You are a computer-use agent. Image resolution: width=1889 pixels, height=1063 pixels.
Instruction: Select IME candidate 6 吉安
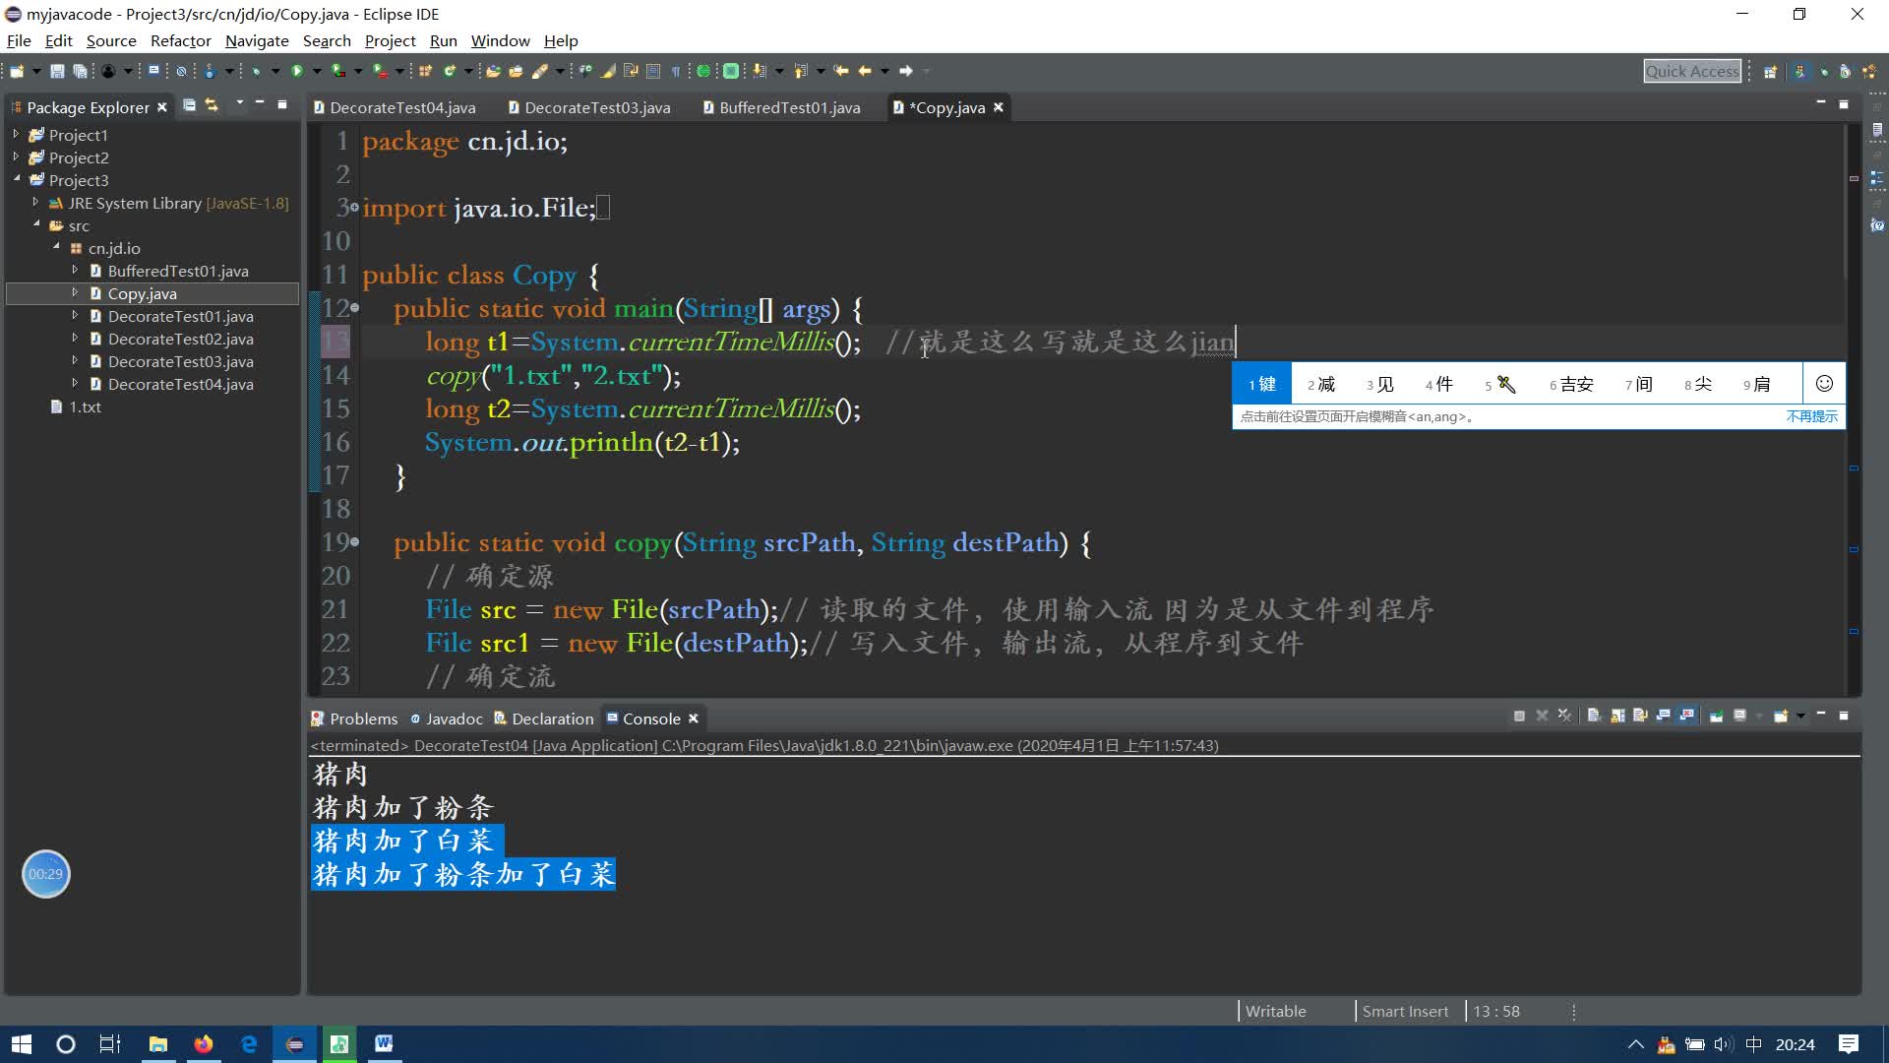coord(1571,384)
